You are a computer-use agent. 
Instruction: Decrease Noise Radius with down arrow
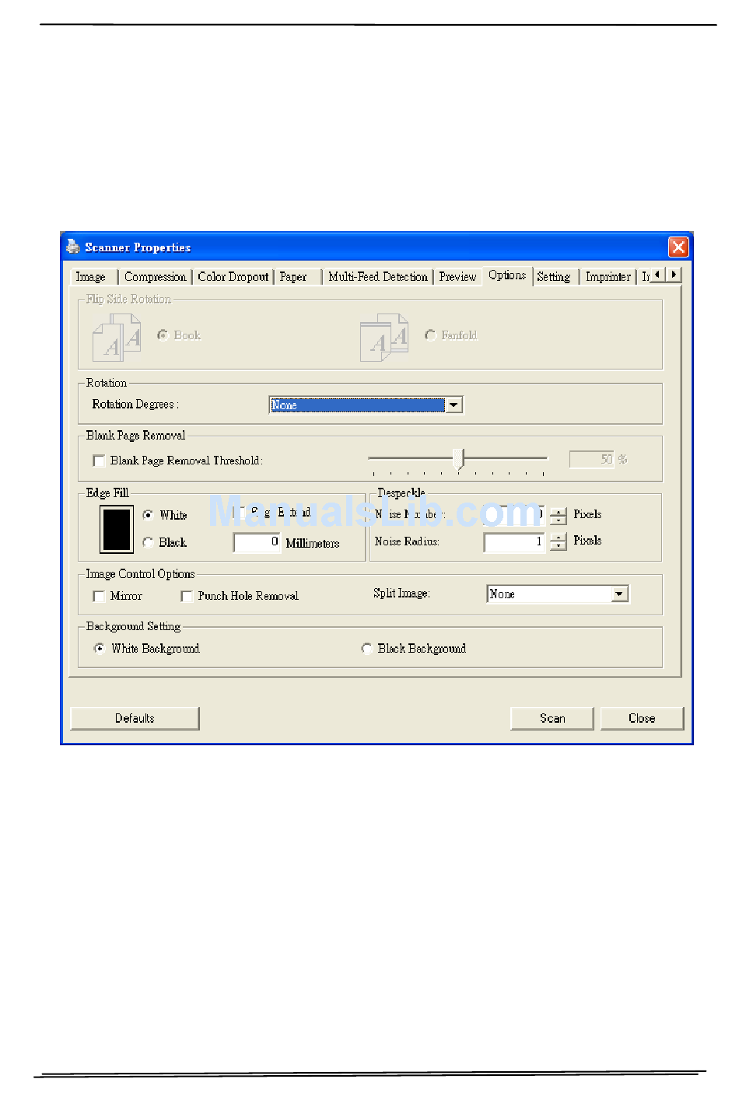point(559,546)
